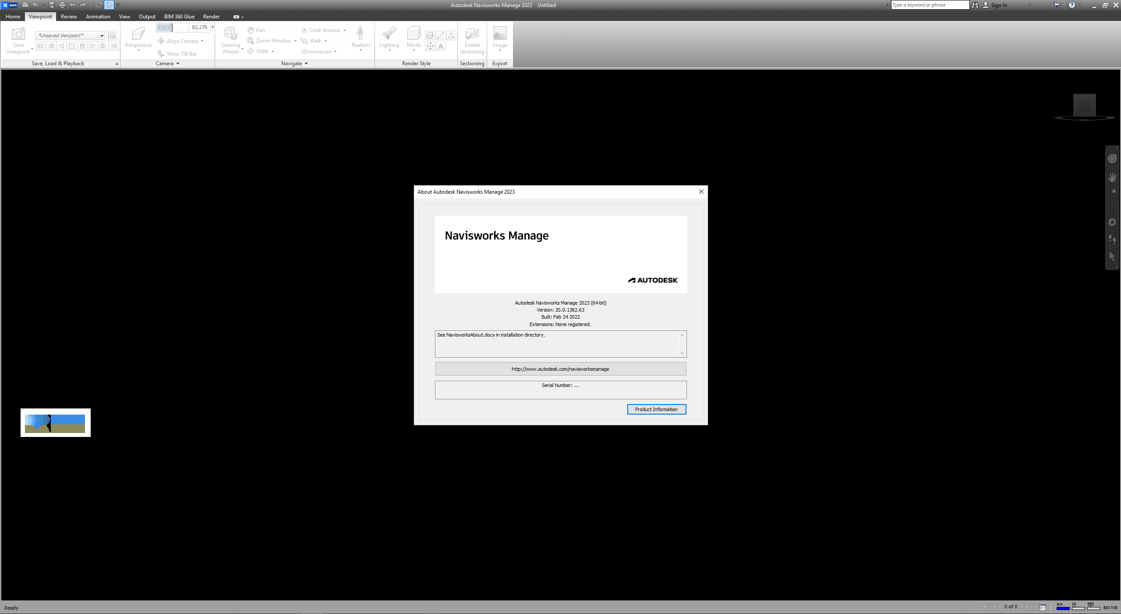This screenshot has width=1121, height=614.
Task: Click the Save Viewpoint camera icon
Action: pyautogui.click(x=18, y=34)
